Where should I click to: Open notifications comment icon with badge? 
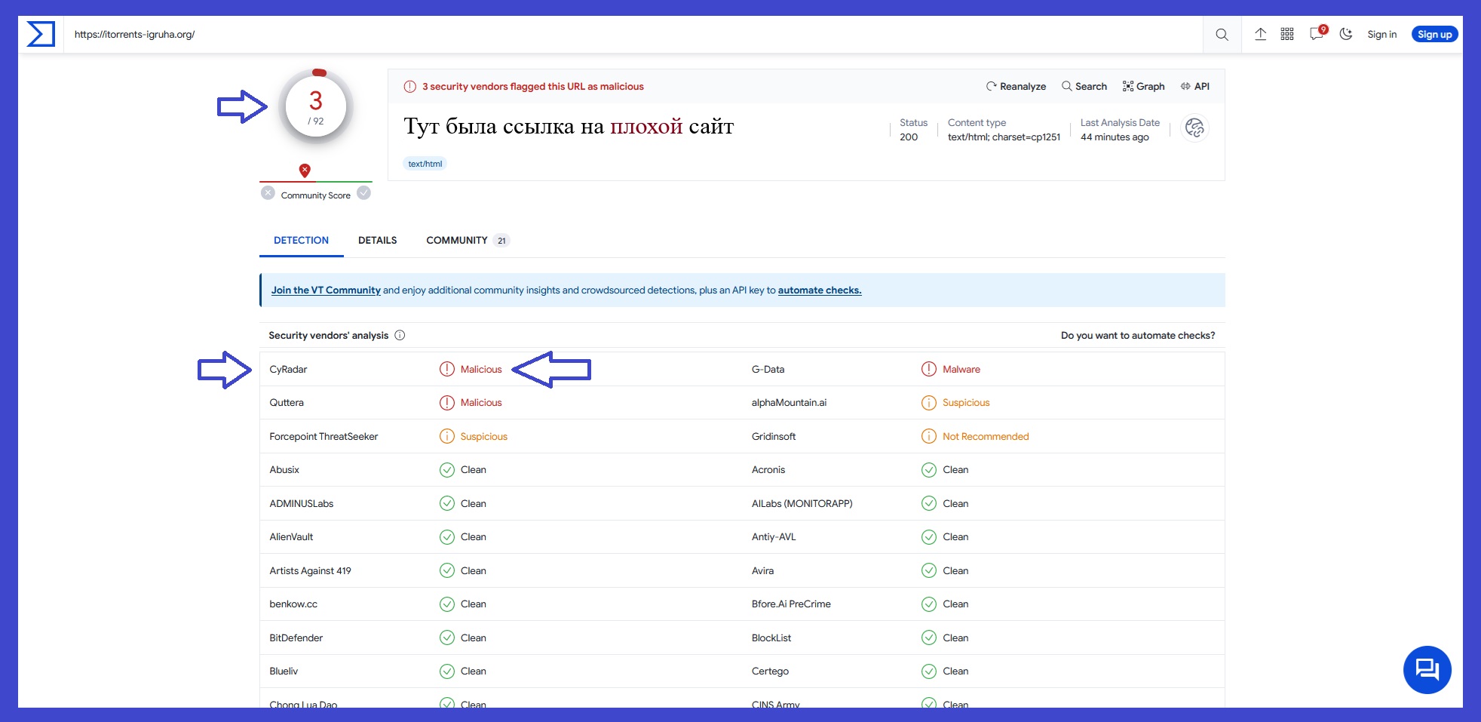[x=1317, y=33]
